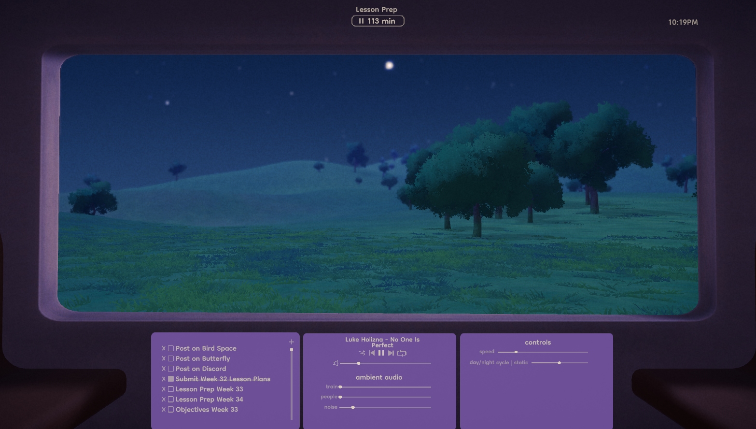Uncheck Submit Week 32 Lesson Plans
Screen dimensions: 756x429
[x=171, y=379]
